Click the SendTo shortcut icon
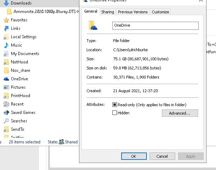The height and width of the screenshot is (170, 216). (x=6, y=129)
